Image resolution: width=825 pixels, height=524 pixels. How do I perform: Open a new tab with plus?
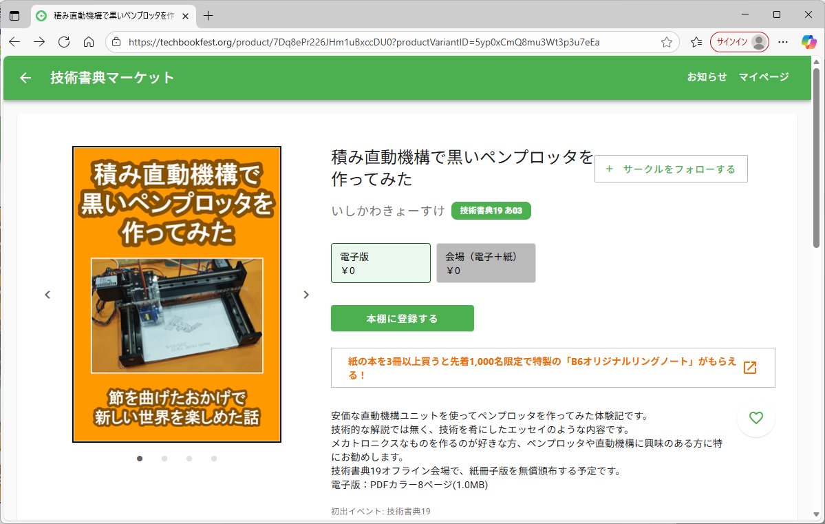tap(208, 16)
